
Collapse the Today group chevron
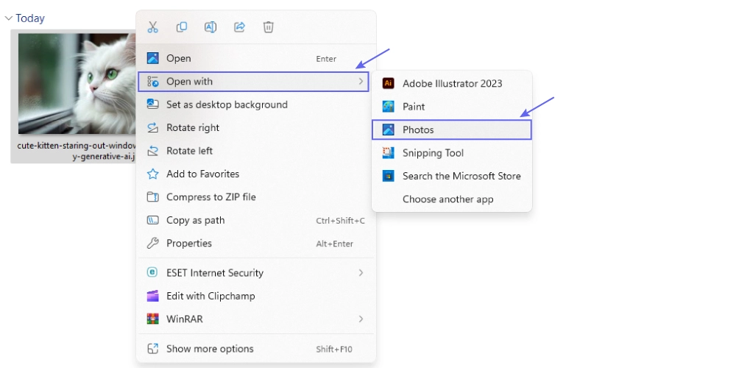[9, 18]
